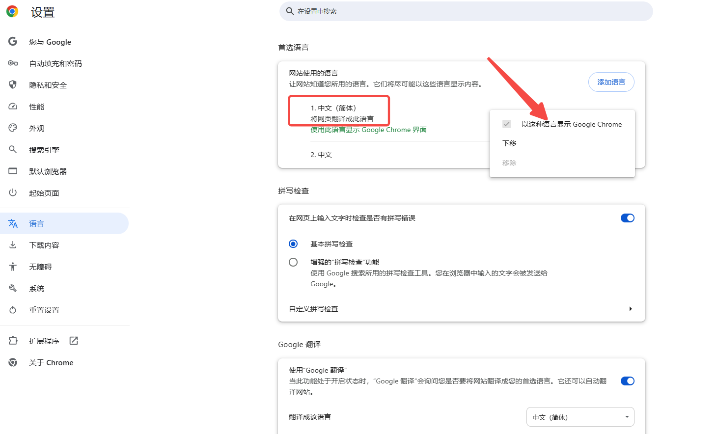Open the 翻译成该语言 dropdown showing 中文（简体）
Screen dimensions: 717x434
click(x=580, y=417)
